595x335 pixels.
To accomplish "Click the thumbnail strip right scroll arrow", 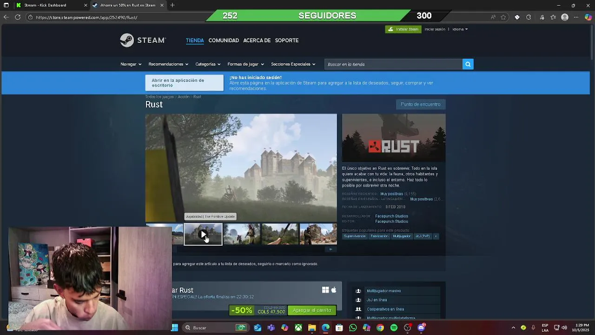I will click(x=331, y=249).
